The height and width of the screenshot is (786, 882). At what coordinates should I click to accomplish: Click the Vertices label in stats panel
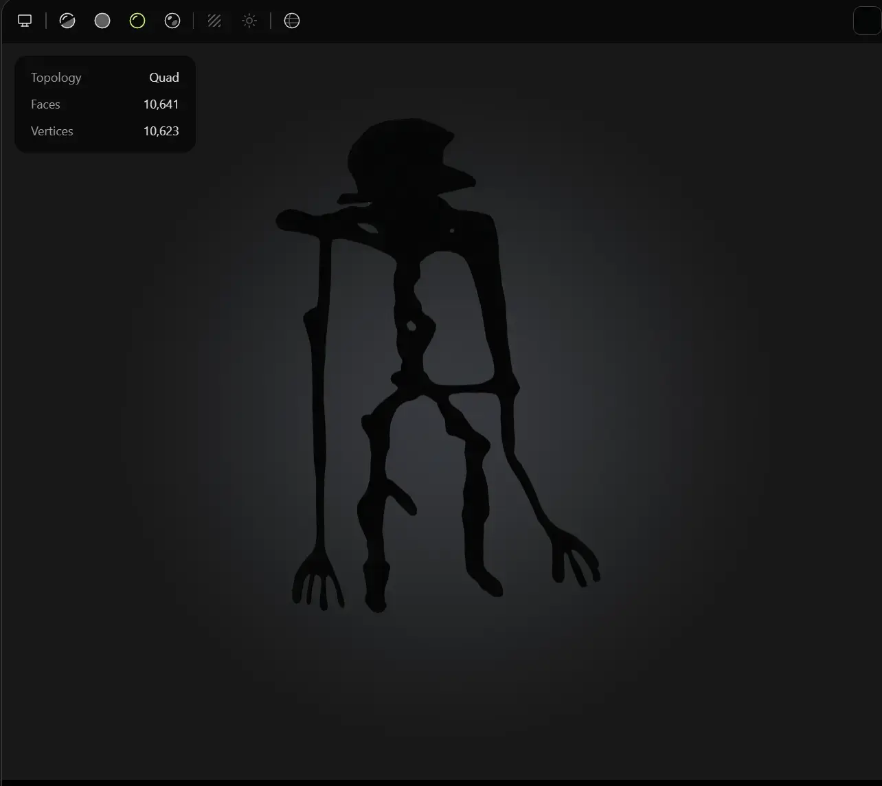[52, 131]
